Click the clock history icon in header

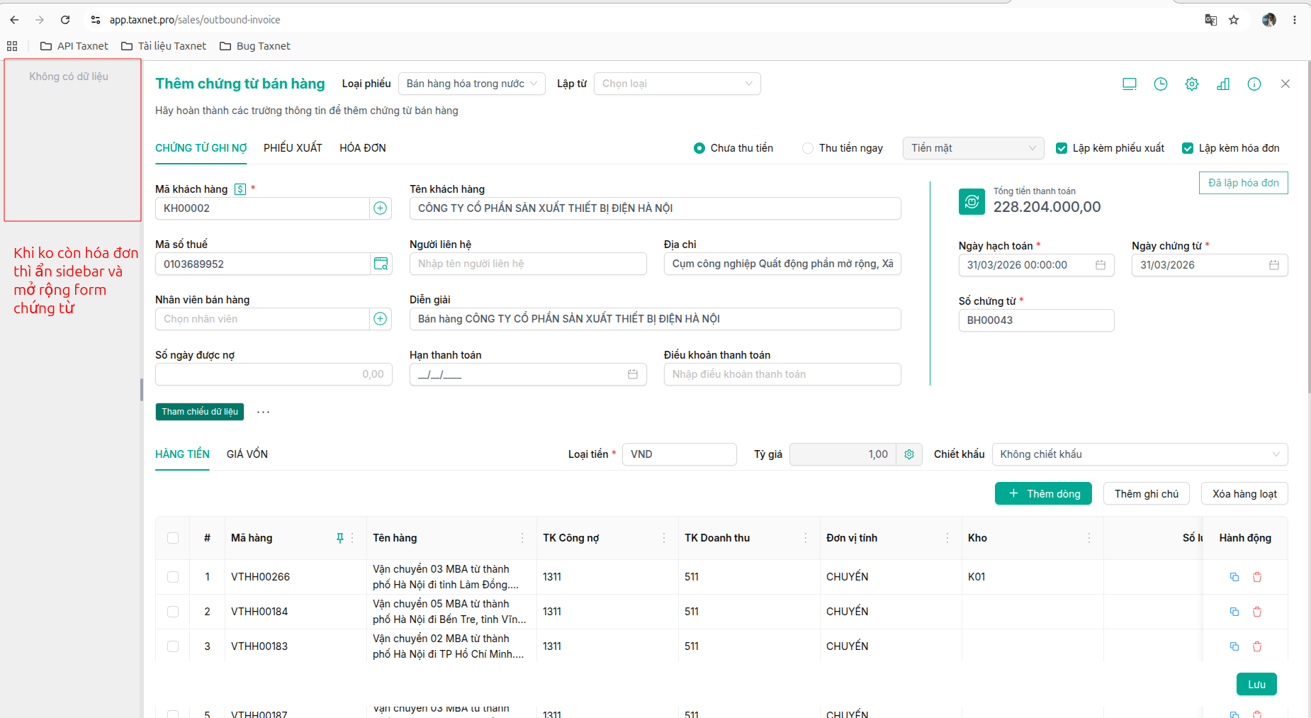(x=1161, y=84)
